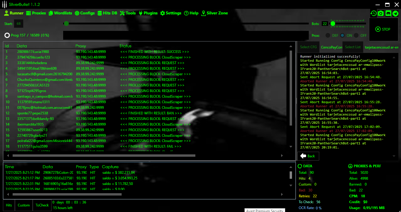Open the Tools menu
The height and width of the screenshot is (212, 401).
(128, 13)
